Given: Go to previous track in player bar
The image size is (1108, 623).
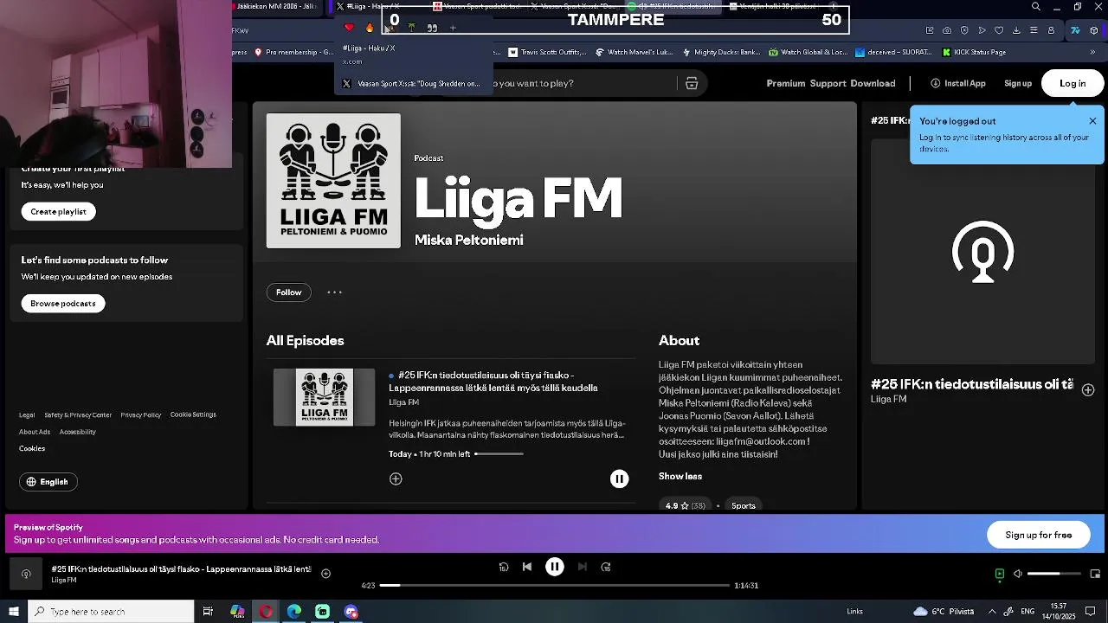Looking at the screenshot, I should [527, 567].
